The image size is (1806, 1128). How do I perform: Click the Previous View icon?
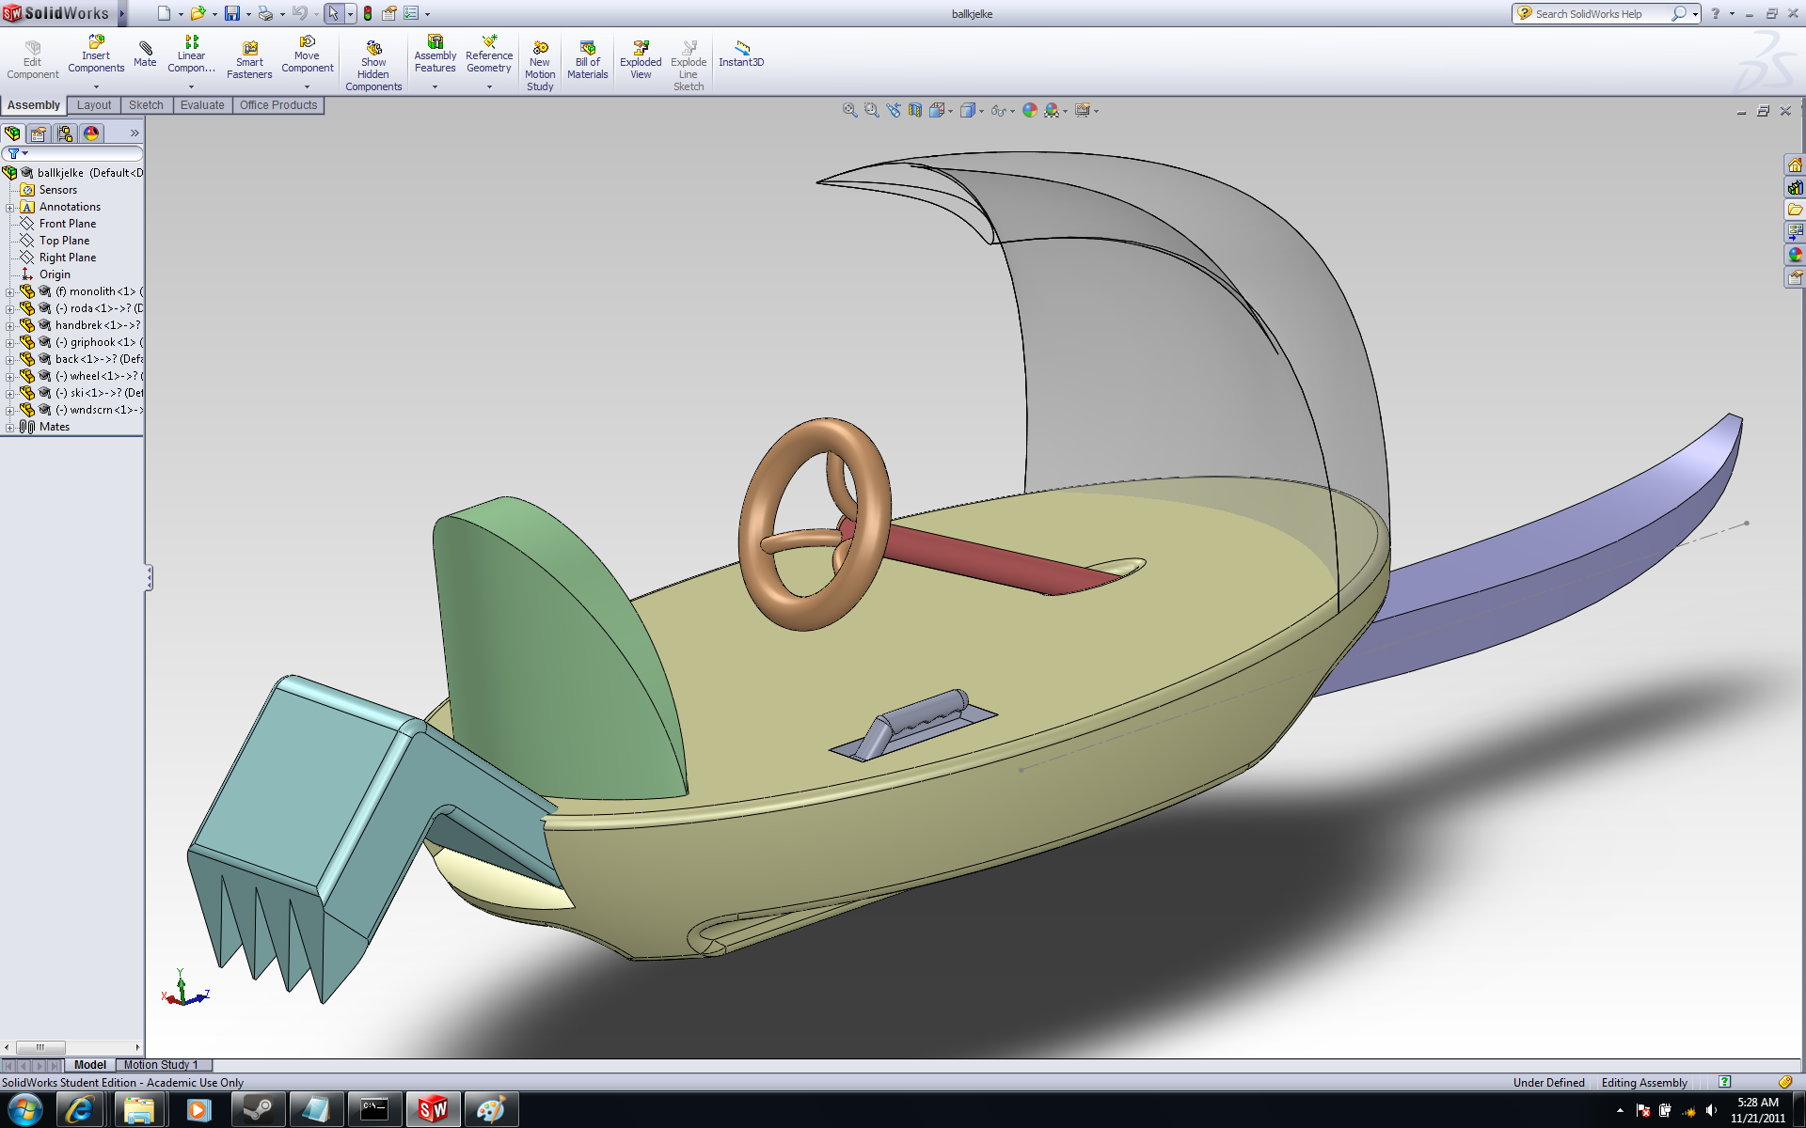894,110
